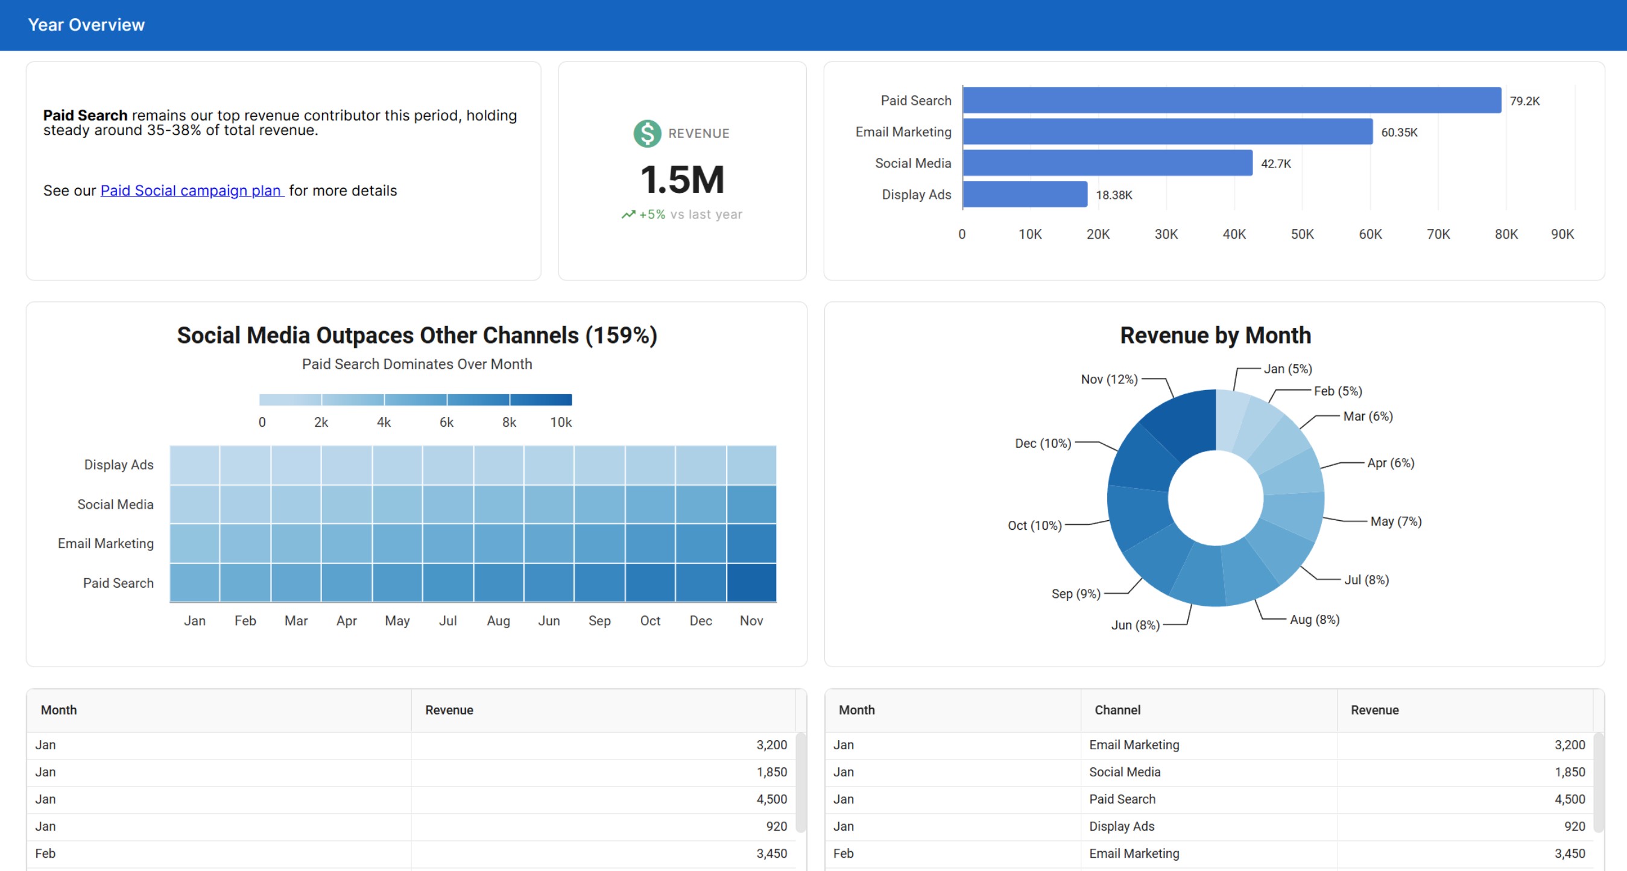Viewport: 1627px width, 871px height.
Task: Select the Paid Search bar in bar chart
Action: 1231,100
